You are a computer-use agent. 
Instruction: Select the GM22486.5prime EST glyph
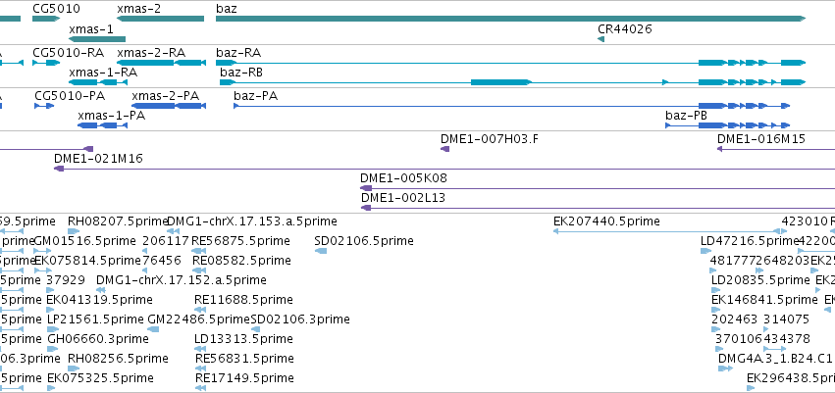[x=153, y=329]
